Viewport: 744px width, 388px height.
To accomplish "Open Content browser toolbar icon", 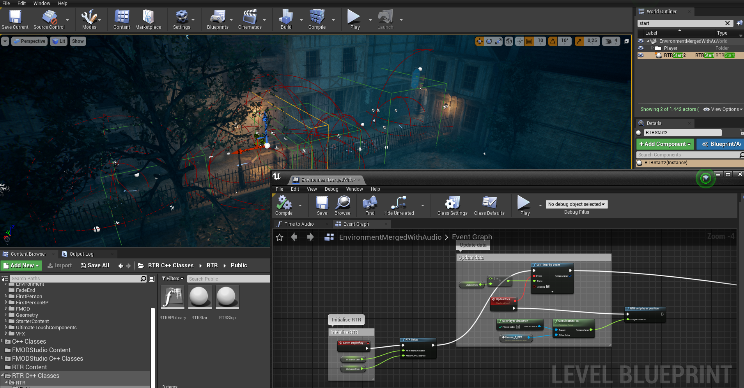I will pos(122,20).
